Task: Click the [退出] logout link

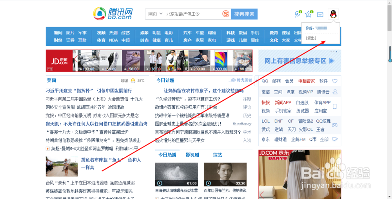Action: 311,38
